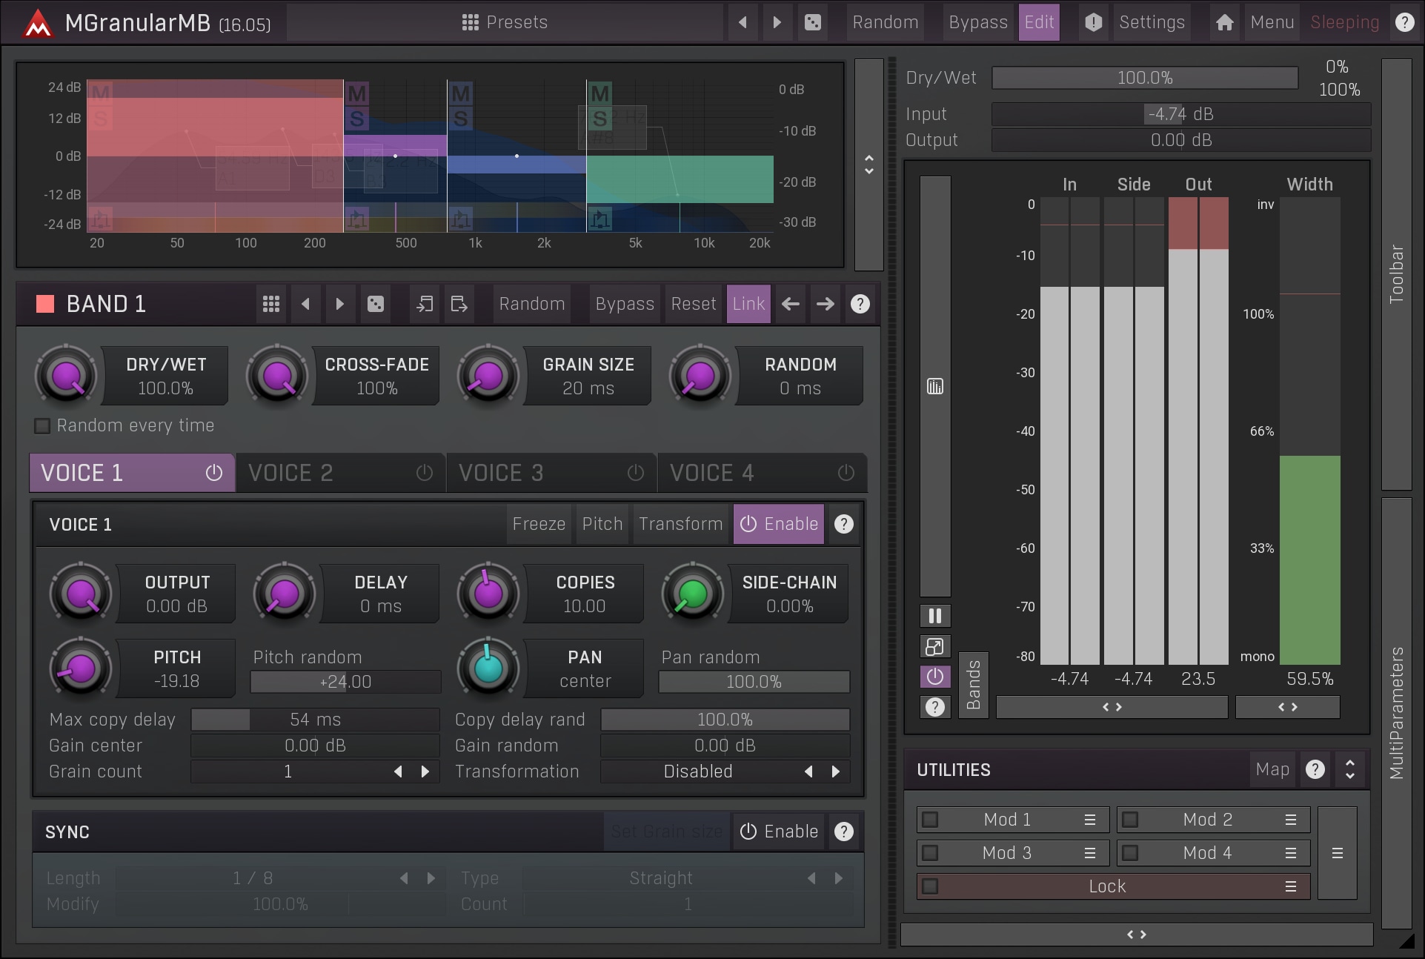Image resolution: width=1425 pixels, height=959 pixels.
Task: Enable Mod 3 checkbox
Action: point(930,853)
